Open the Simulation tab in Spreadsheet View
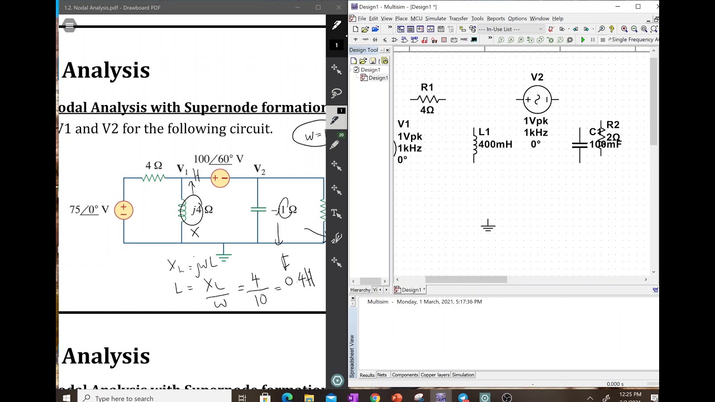715x402 pixels. 463,375
